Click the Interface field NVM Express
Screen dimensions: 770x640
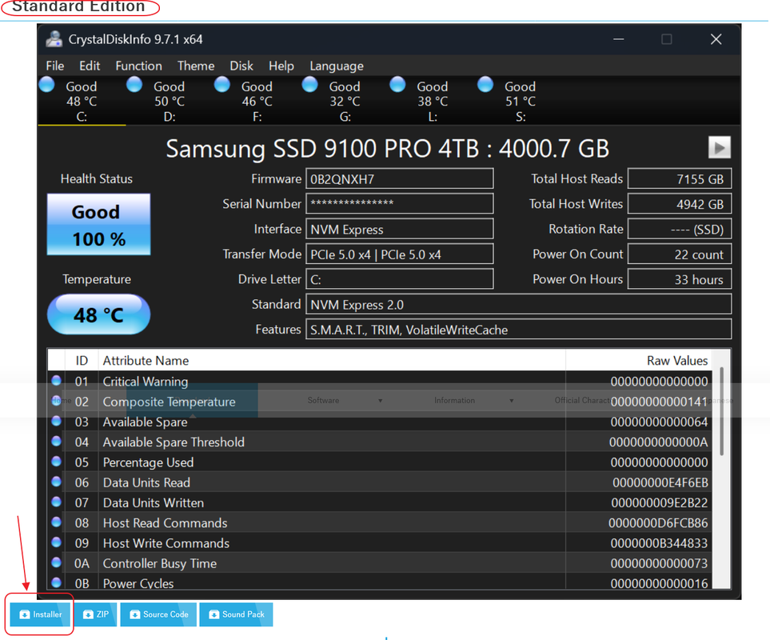click(399, 229)
